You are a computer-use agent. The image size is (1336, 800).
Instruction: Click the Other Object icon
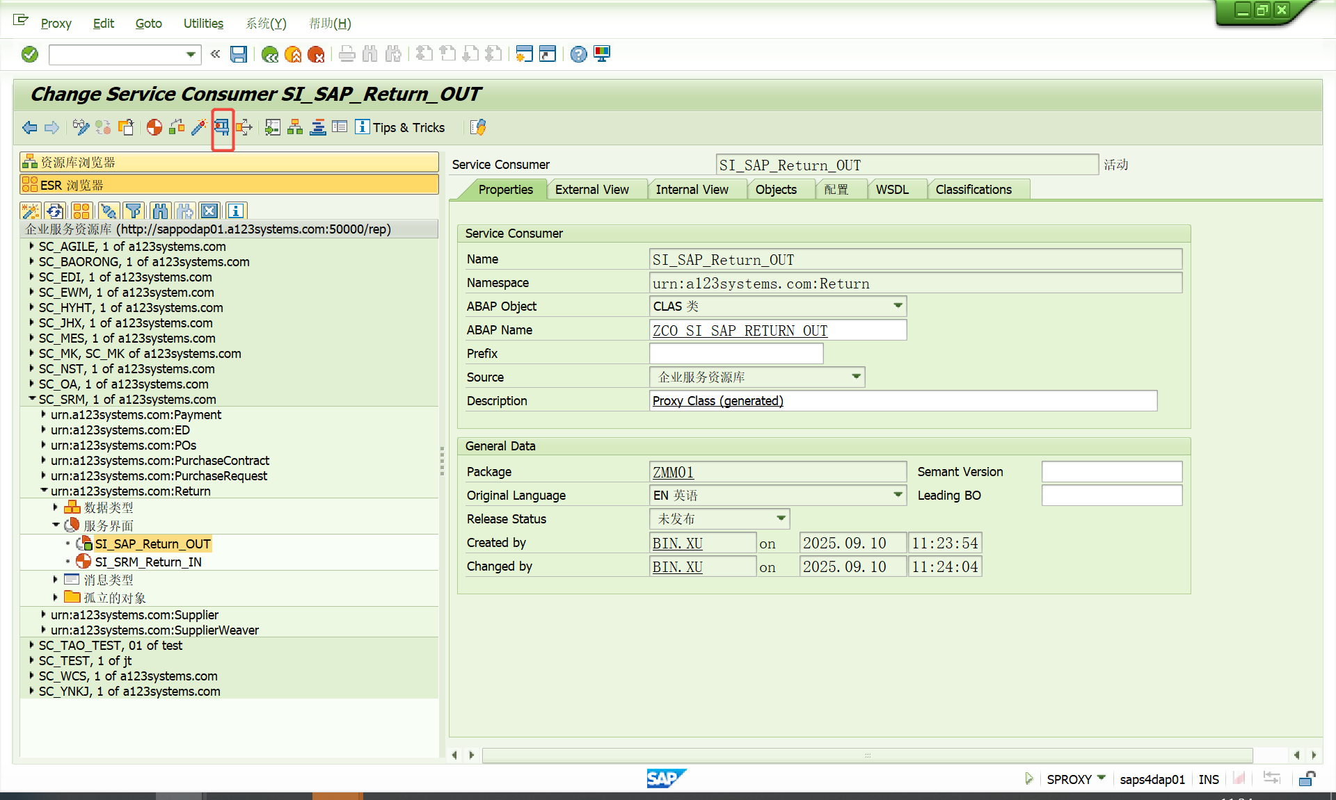click(x=126, y=127)
